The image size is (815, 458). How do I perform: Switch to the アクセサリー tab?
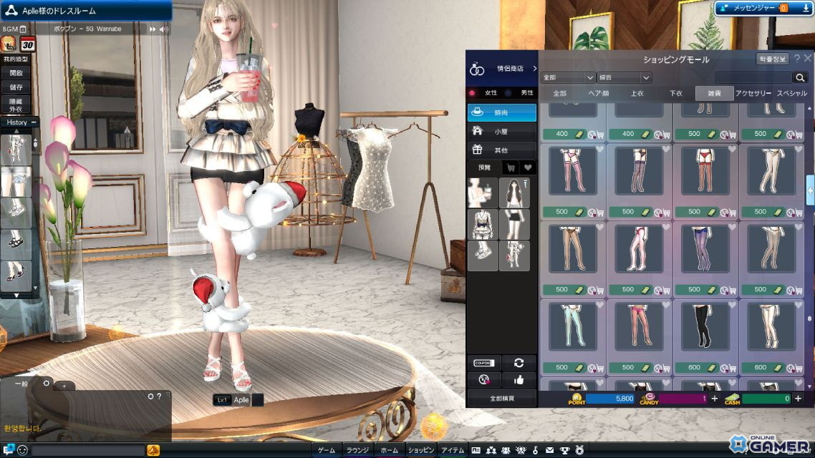pos(753,92)
